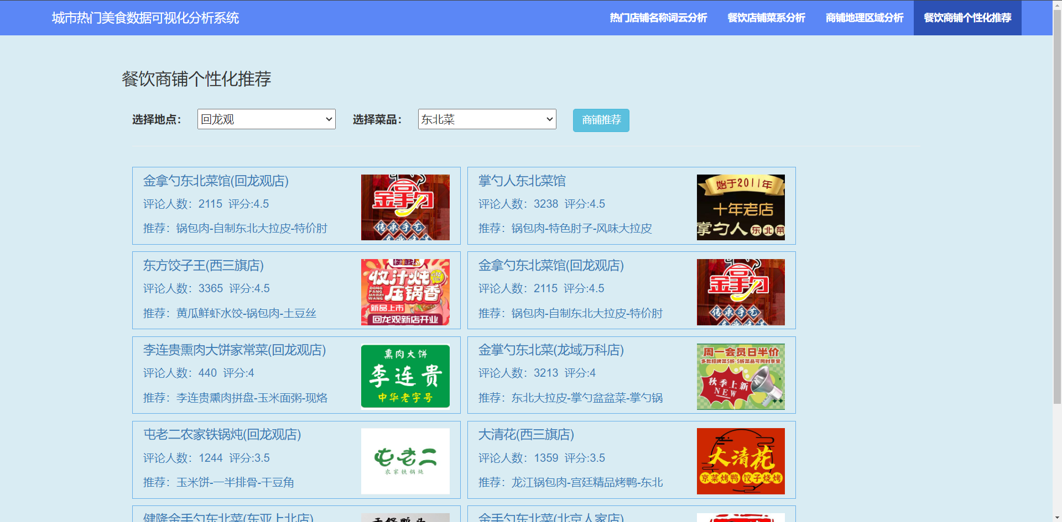Expand the 选择地点 dropdown showing 回龙观
The width and height of the screenshot is (1062, 522).
click(x=267, y=119)
